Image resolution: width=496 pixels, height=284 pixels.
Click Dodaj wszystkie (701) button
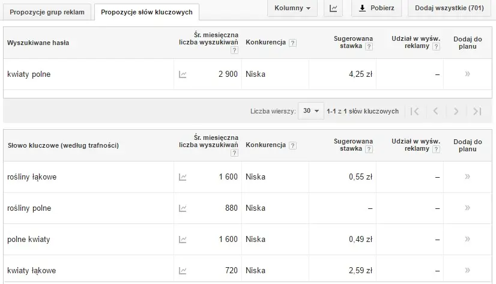tap(450, 8)
